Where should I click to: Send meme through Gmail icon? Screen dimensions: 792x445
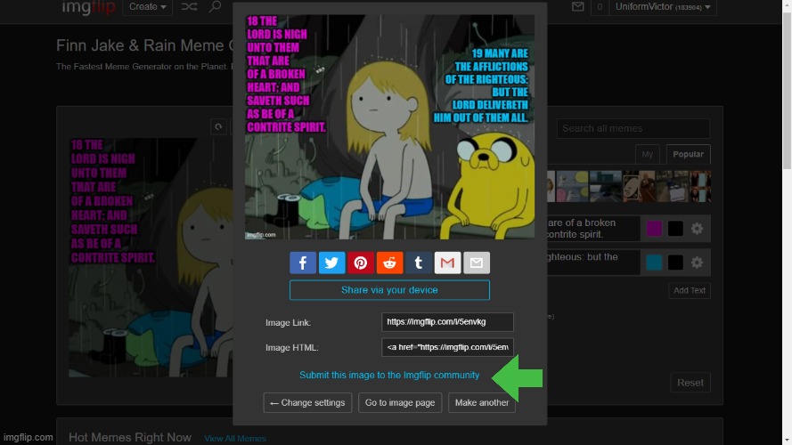(x=447, y=263)
